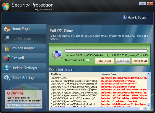This screenshot has width=155, height=113.
Task: Select the magnifying glass Full PC Scan icon
Action: 7,38
